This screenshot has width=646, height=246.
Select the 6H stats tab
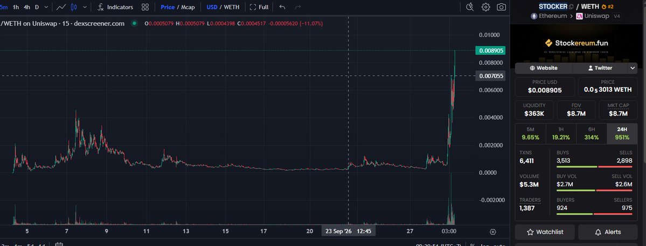pos(591,133)
